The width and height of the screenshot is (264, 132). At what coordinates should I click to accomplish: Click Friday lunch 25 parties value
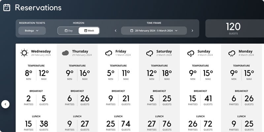pyautogui.click(x=111, y=124)
